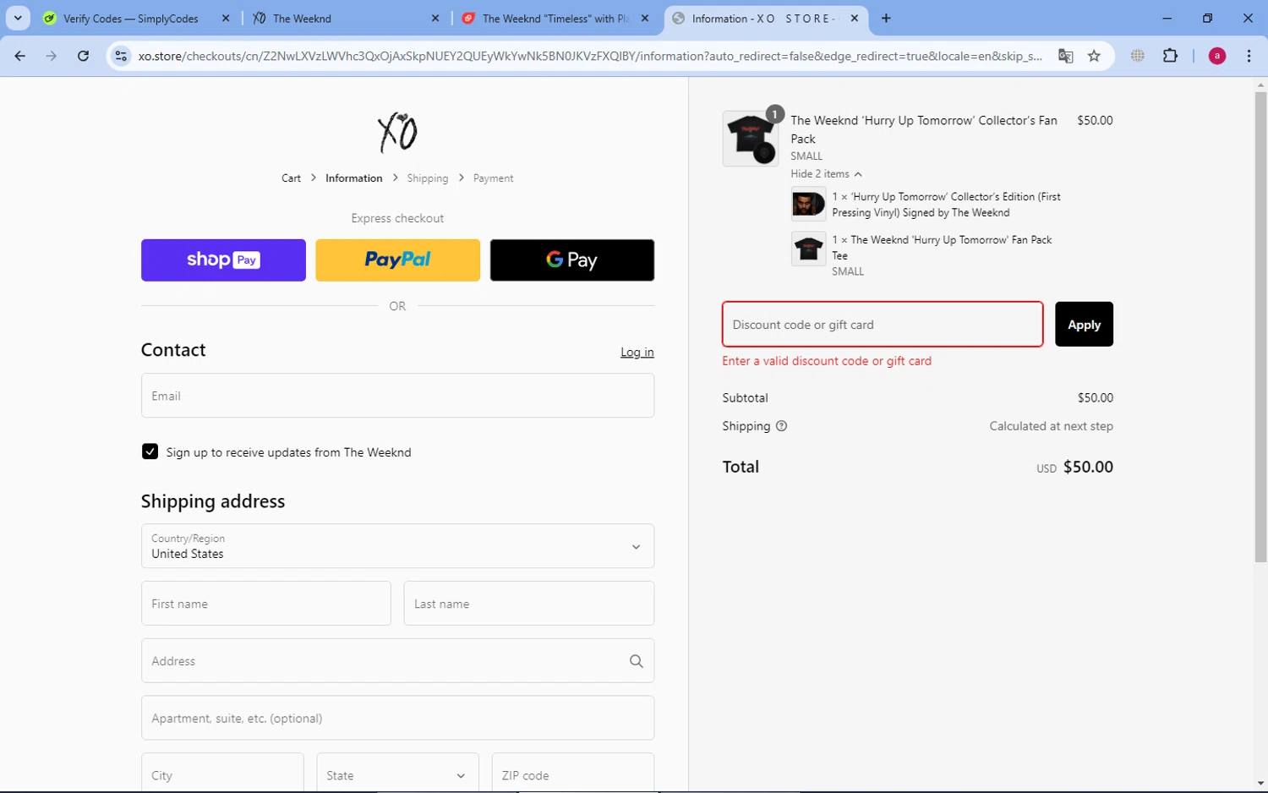Close the tab titled only The Weeknd
The width and height of the screenshot is (1268, 793).
435,18
